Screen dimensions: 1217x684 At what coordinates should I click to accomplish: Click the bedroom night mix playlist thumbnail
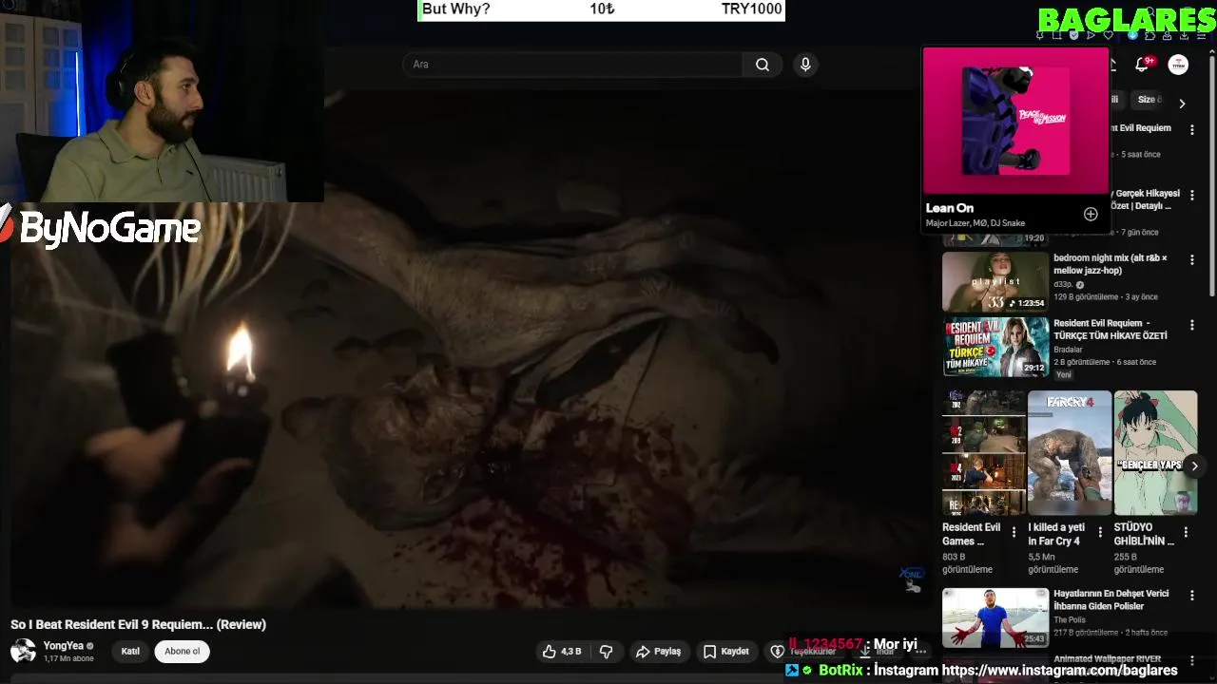pos(995,281)
